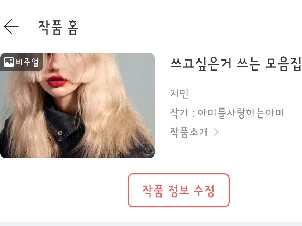Click the 지민 tag text
302x226 pixels.
(x=179, y=93)
